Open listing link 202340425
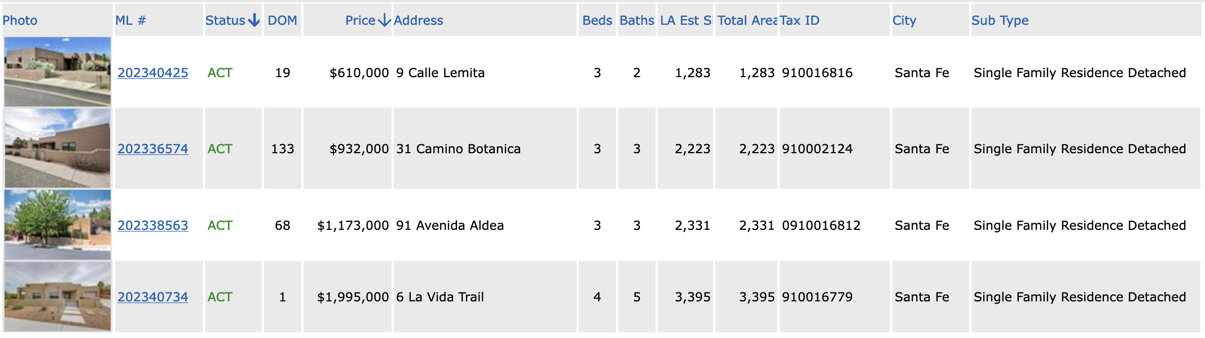The width and height of the screenshot is (1205, 338). tap(153, 73)
